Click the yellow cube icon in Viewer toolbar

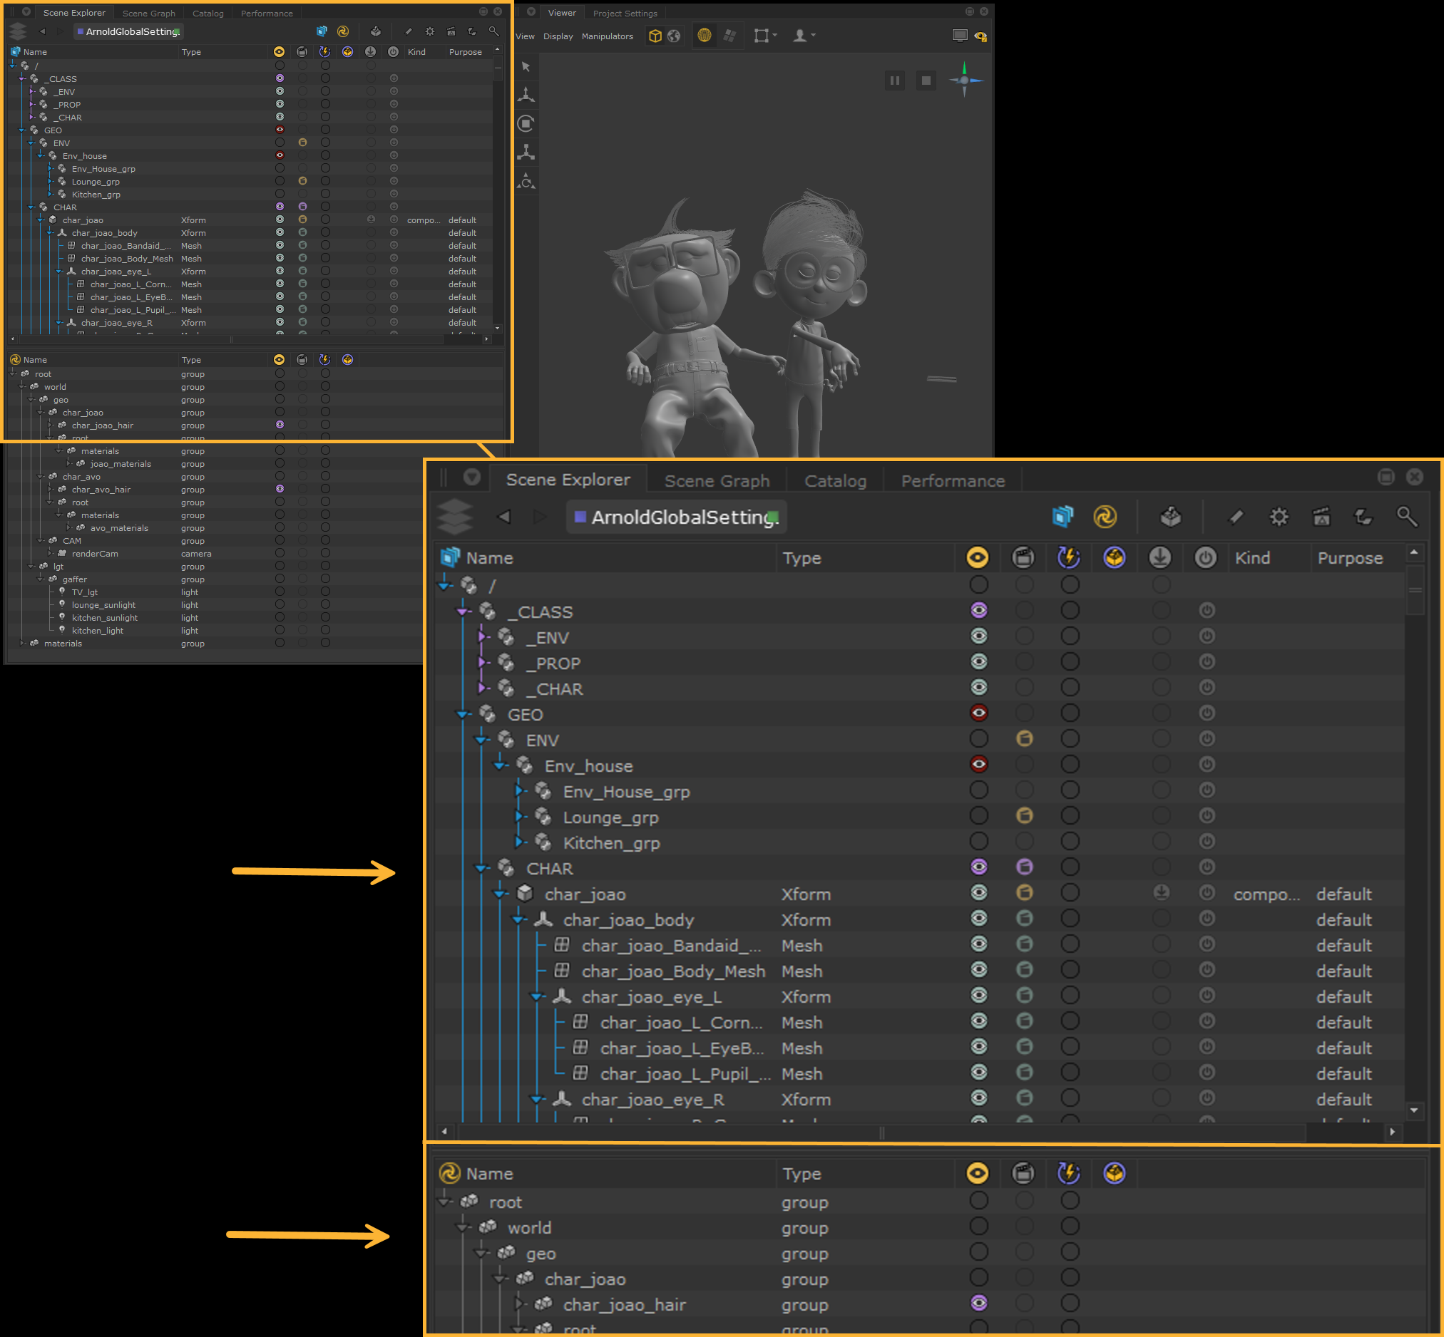coord(655,36)
